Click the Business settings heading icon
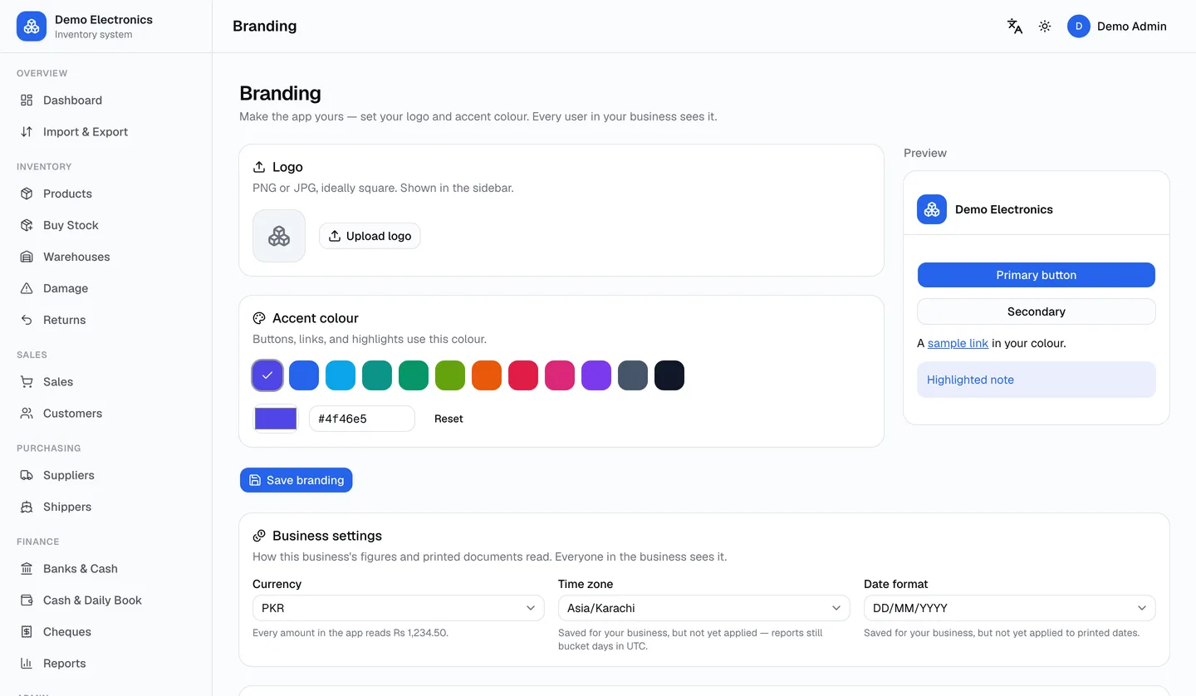Image resolution: width=1196 pixels, height=696 pixels. pyautogui.click(x=259, y=536)
